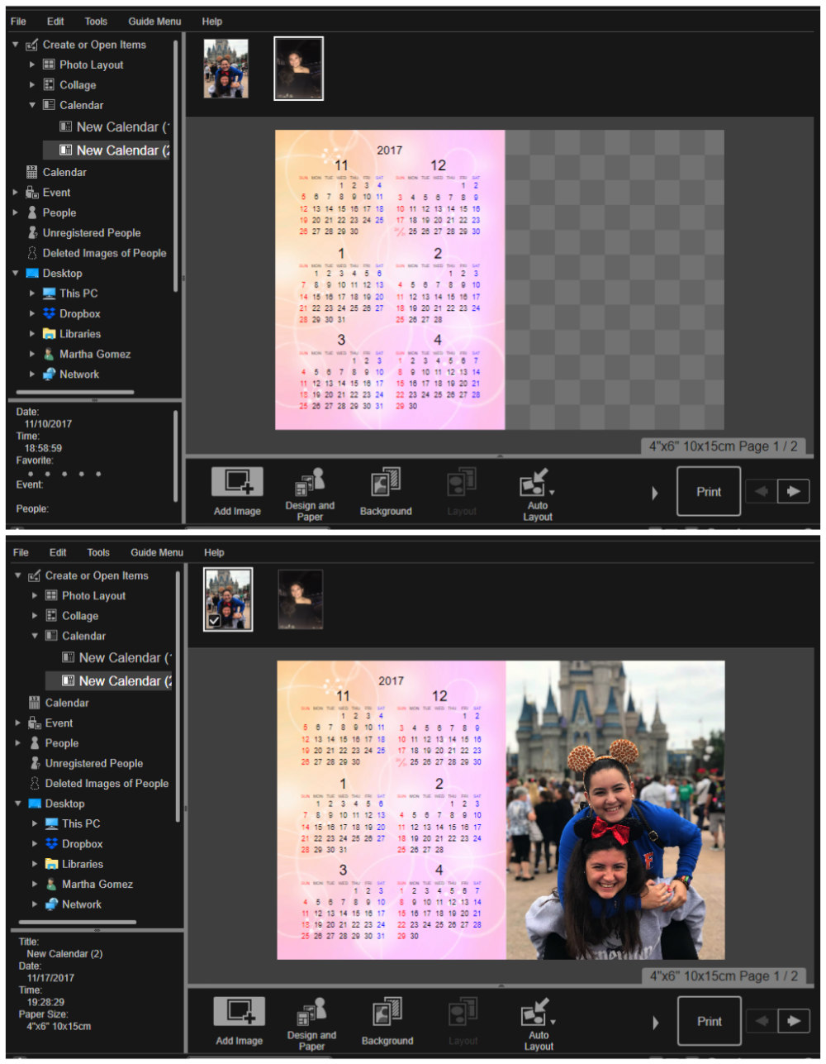Click the castle photo placed in the lower window calendar
This screenshot has width=826, height=1064.
click(x=615, y=810)
